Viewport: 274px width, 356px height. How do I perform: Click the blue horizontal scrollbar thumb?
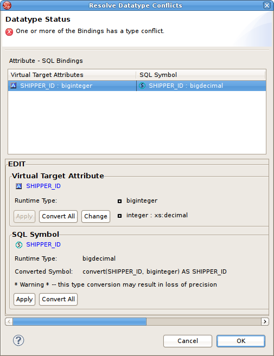(x=80, y=321)
